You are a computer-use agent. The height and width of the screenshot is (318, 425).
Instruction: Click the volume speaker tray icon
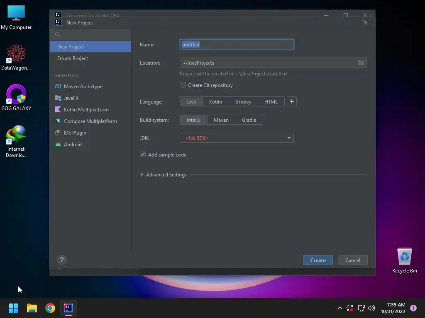pyautogui.click(x=371, y=308)
